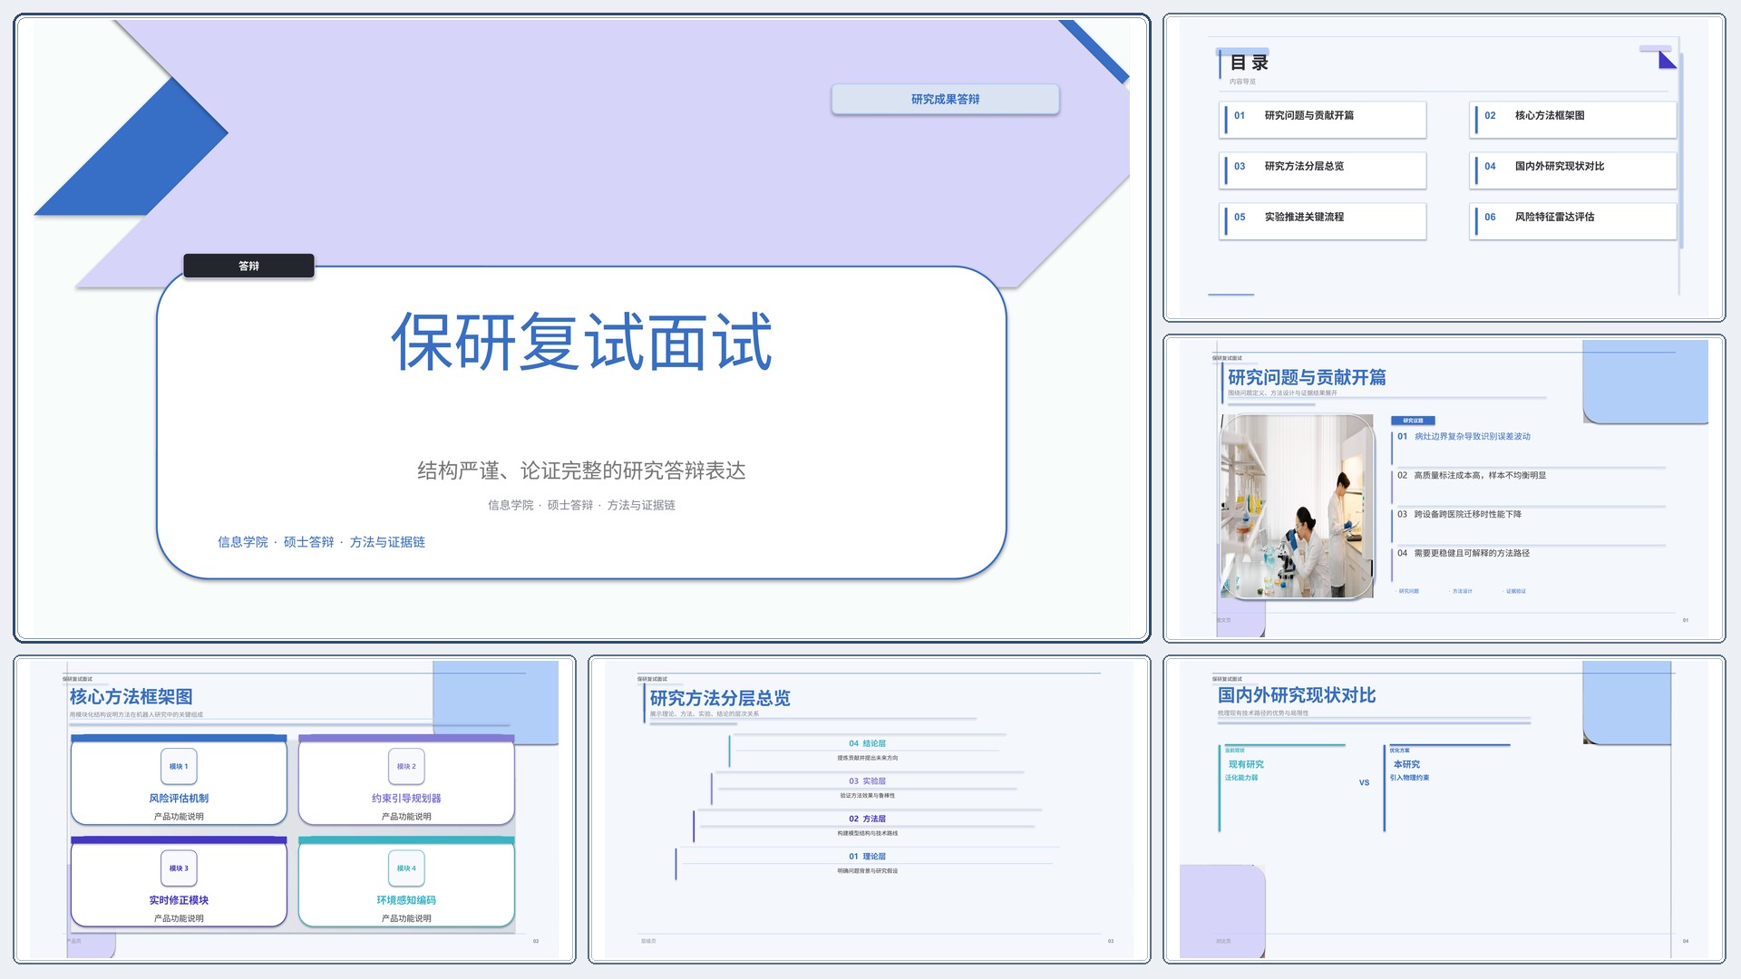Screen dimensions: 1741x979
Task: Click the 现有研究 column heading
Action: click(1246, 764)
